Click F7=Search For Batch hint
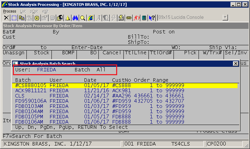The width and height of the screenshot is (250, 149). click(32, 136)
